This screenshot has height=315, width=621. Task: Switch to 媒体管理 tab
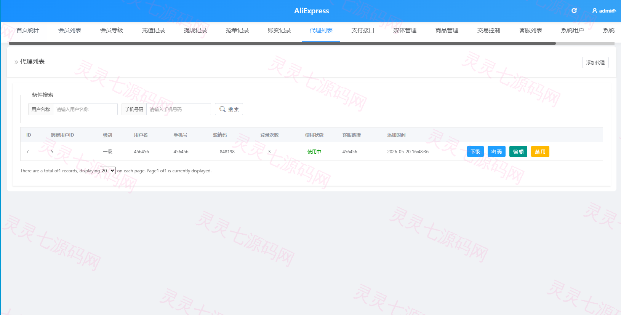[x=405, y=30]
